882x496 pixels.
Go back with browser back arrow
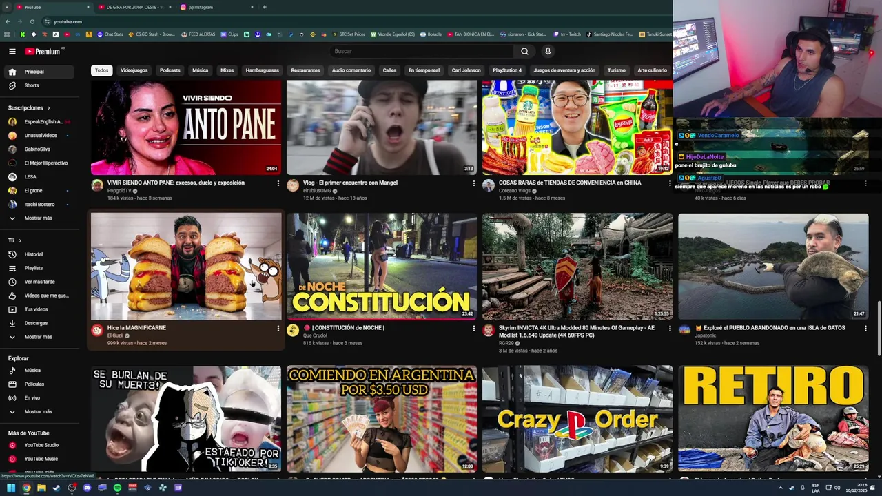point(7,21)
